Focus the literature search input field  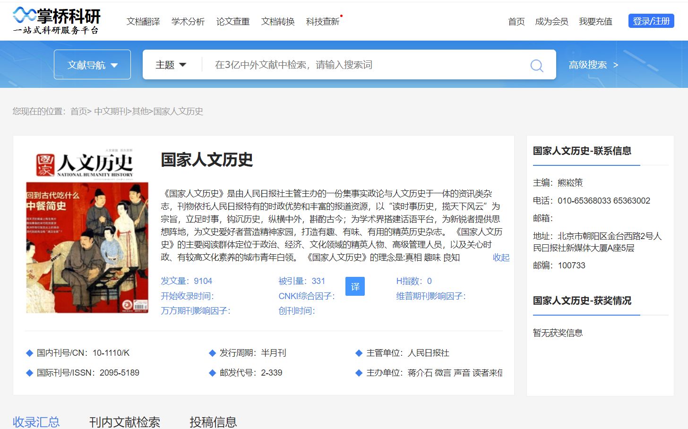click(x=364, y=65)
